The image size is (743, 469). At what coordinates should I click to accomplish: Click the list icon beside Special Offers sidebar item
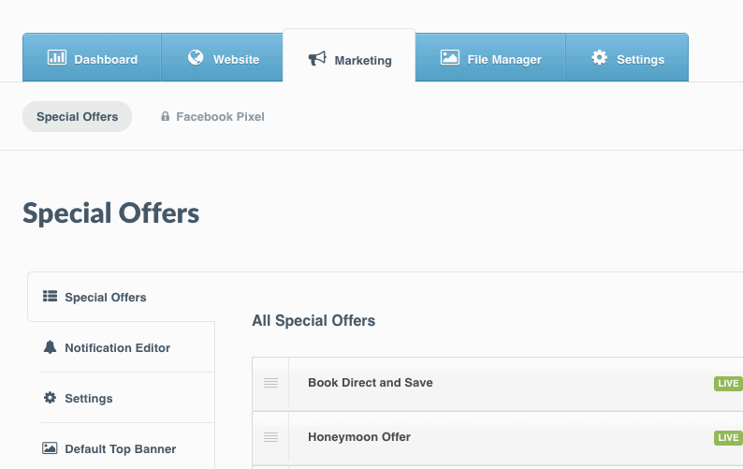(50, 297)
